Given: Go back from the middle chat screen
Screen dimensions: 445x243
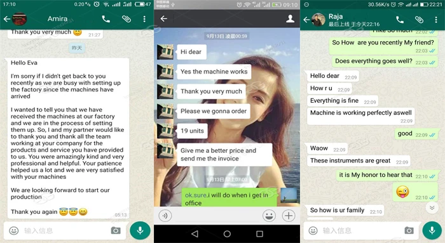Looking at the screenshot, I should pos(164,18).
